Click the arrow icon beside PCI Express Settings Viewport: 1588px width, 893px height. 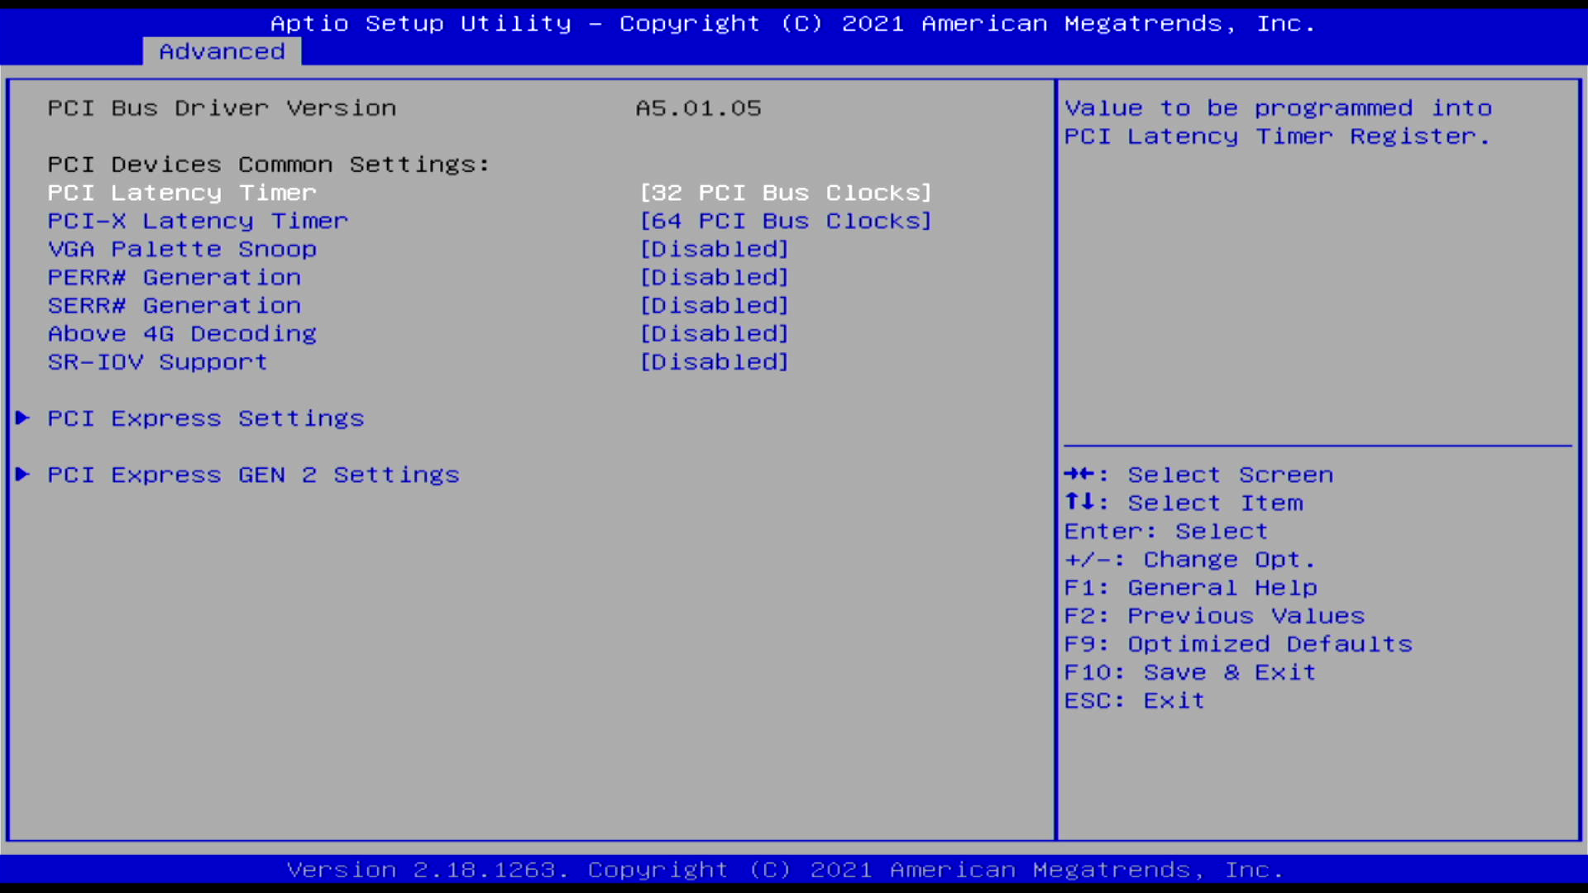(x=23, y=418)
